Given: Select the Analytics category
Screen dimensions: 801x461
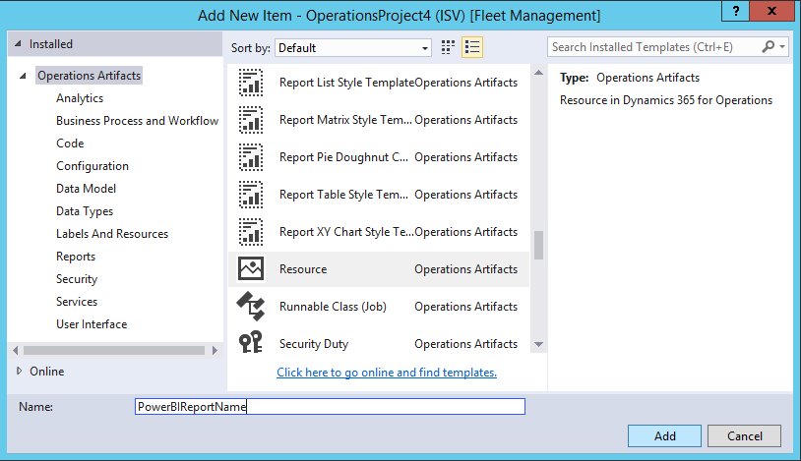Looking at the screenshot, I should pyautogui.click(x=80, y=98).
